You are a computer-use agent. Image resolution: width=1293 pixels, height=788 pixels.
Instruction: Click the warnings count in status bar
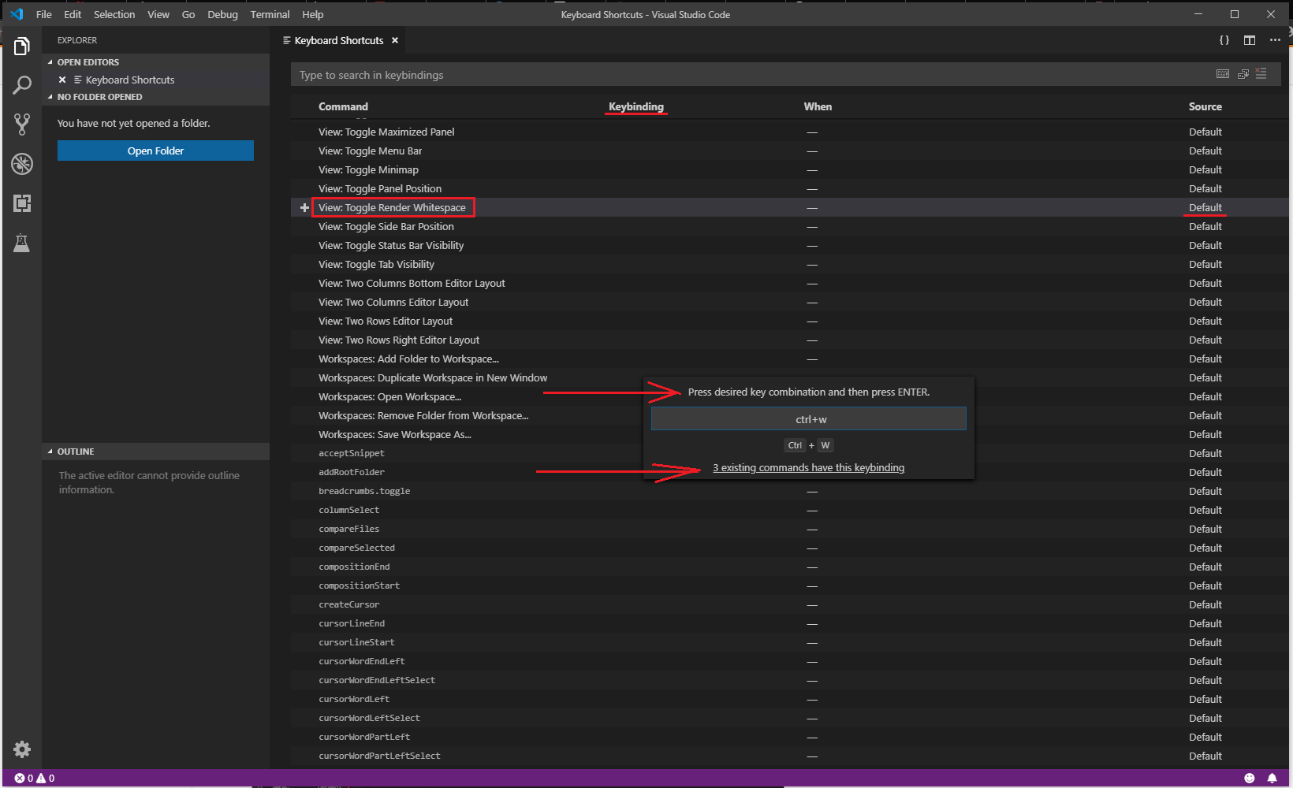tap(46, 778)
